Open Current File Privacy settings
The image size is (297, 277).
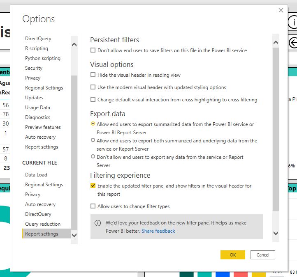32,194
